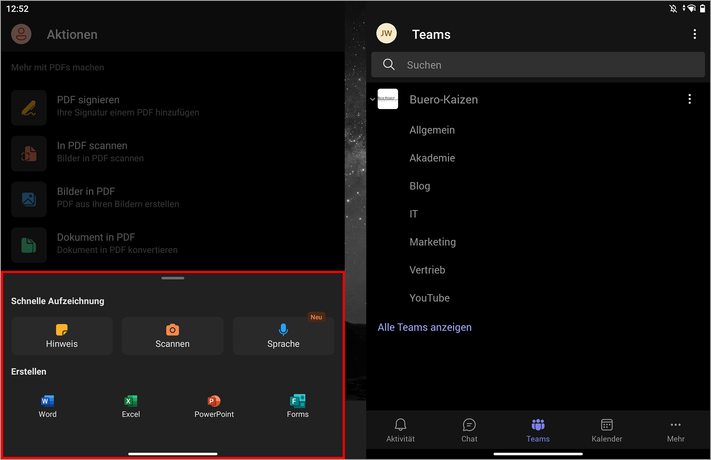The width and height of the screenshot is (711, 460).
Task: Create a new Excel workbook
Action: tap(131, 406)
